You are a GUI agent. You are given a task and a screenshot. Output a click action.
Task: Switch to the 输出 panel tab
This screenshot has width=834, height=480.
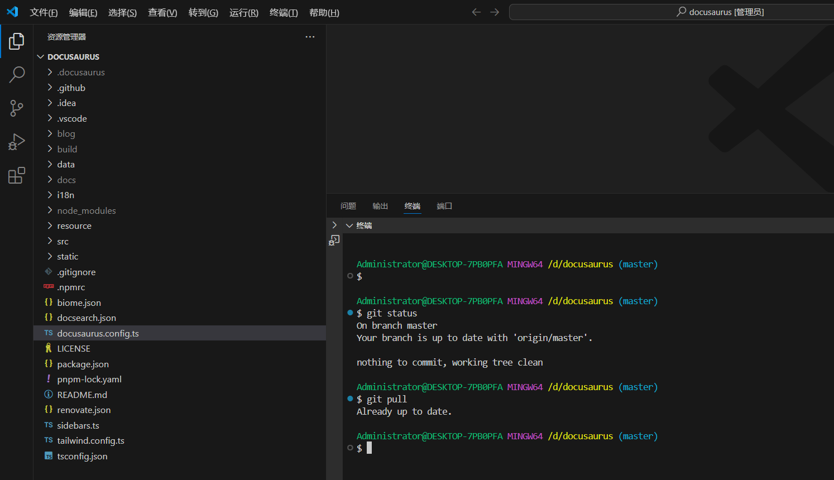tap(380, 206)
